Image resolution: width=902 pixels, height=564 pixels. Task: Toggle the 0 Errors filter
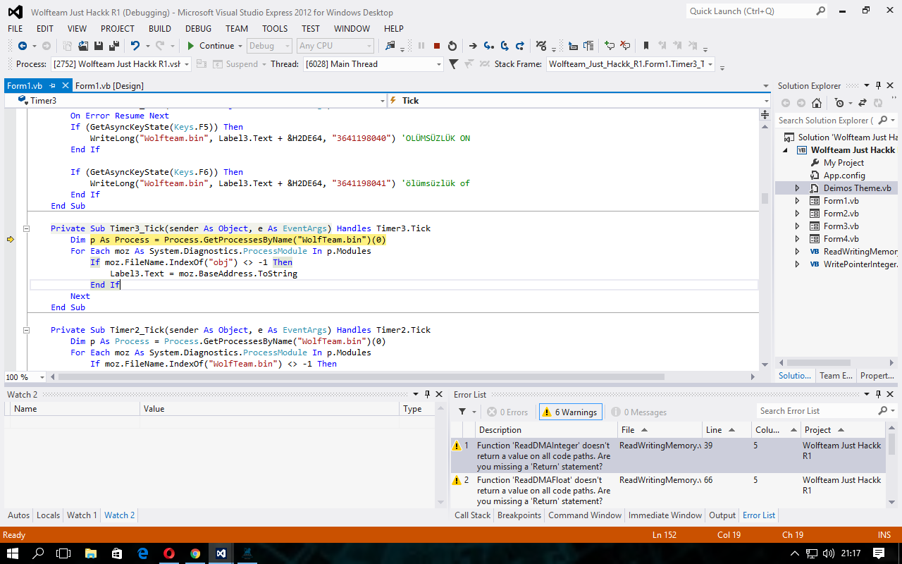(507, 412)
